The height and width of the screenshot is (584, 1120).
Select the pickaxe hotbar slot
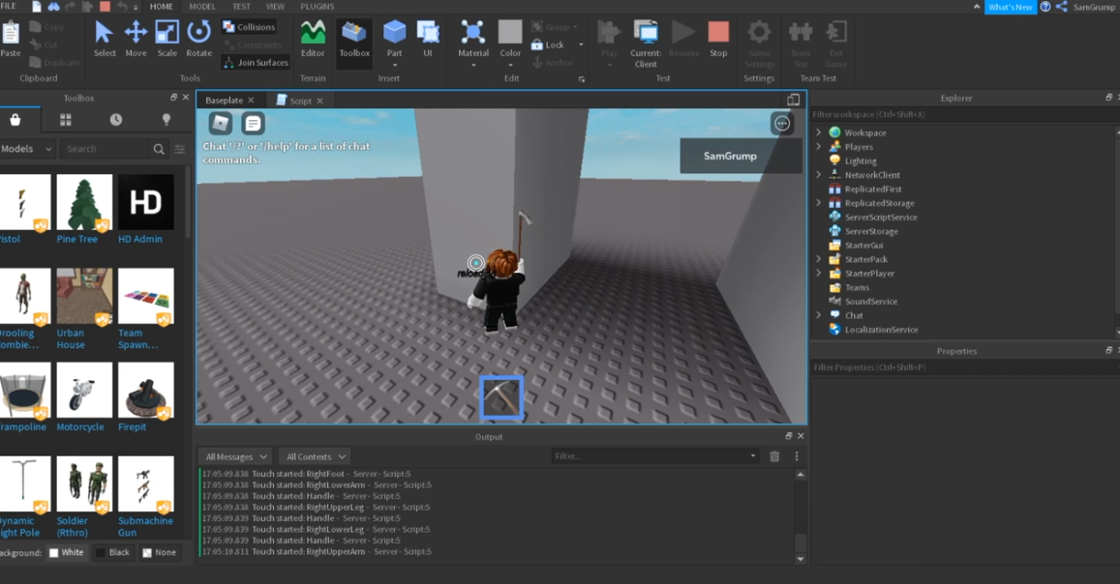click(501, 397)
